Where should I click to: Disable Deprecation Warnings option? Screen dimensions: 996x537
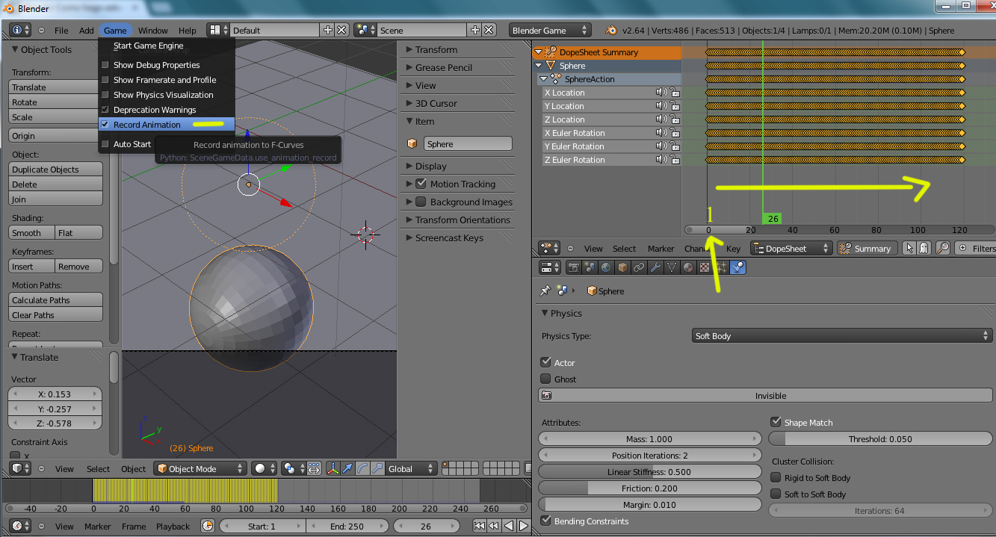point(155,110)
